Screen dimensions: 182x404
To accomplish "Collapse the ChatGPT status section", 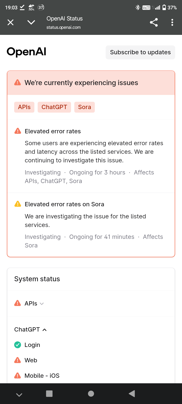I will tap(30, 330).
